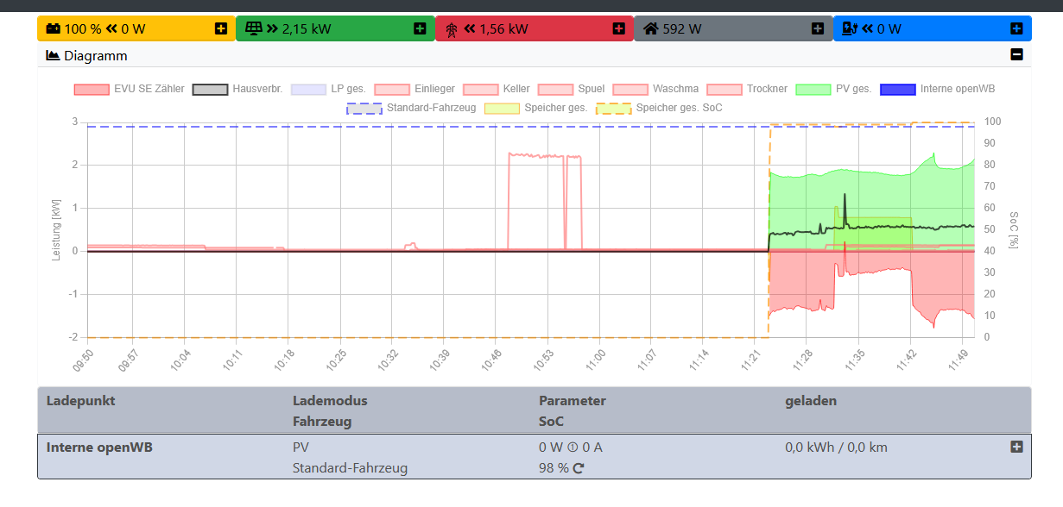Click the chart icon beside Diagramm

coord(53,55)
